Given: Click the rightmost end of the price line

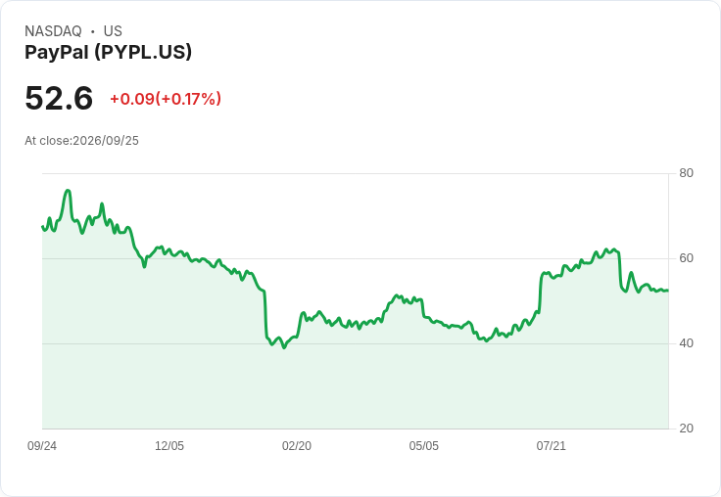Looking at the screenshot, I should click(x=667, y=291).
